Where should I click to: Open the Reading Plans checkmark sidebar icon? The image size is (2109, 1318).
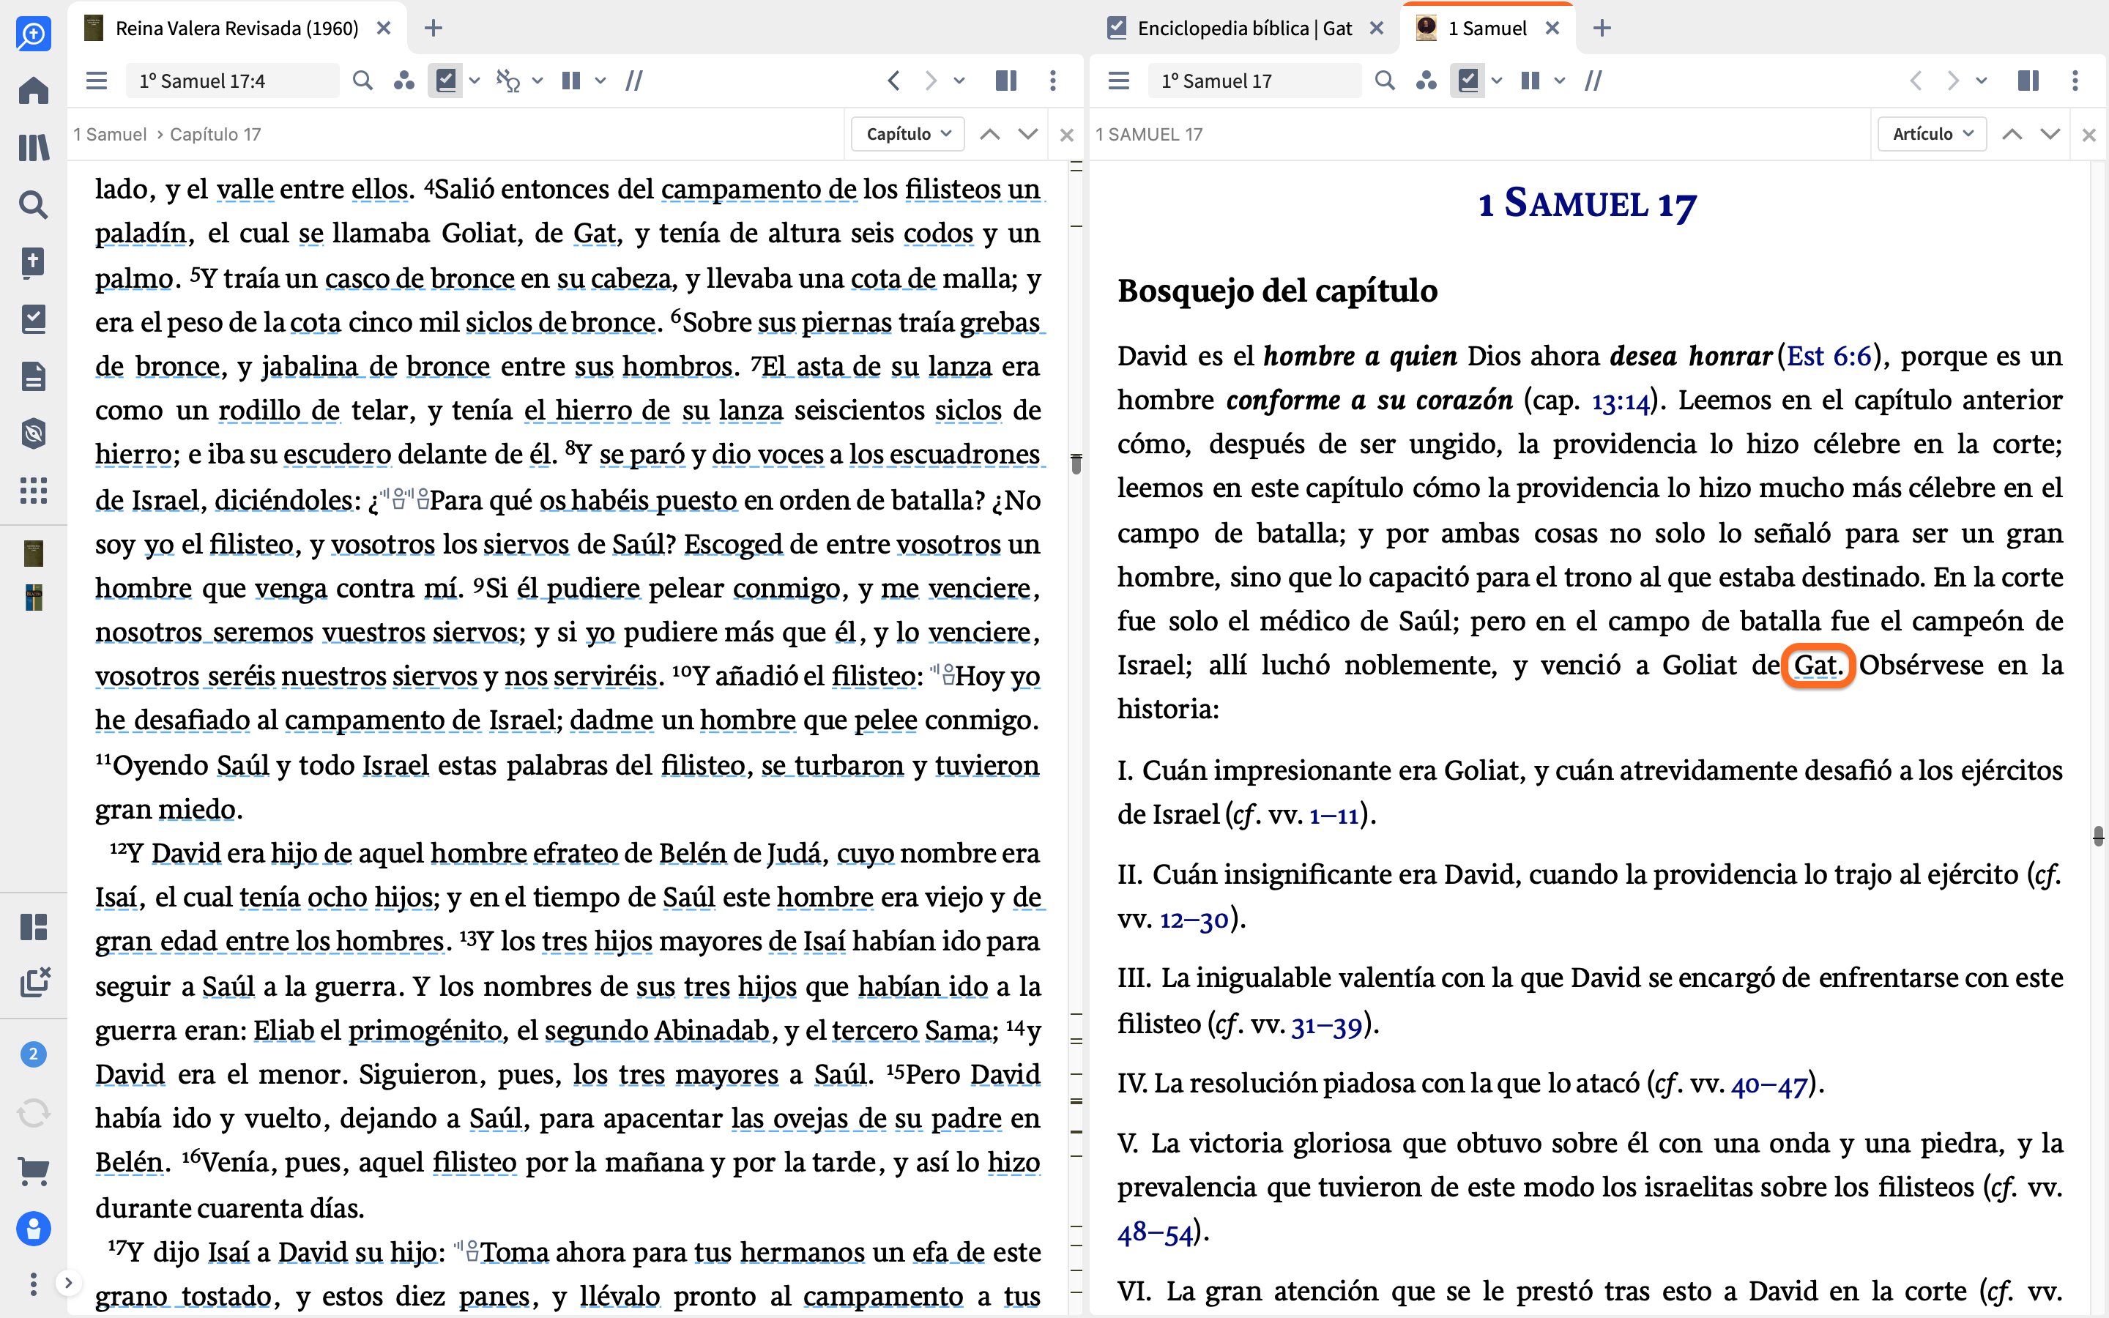(33, 319)
